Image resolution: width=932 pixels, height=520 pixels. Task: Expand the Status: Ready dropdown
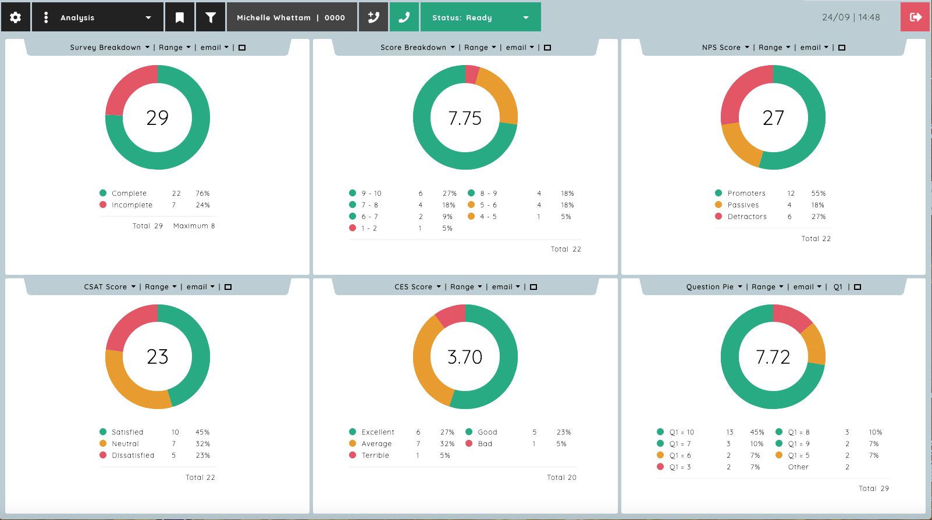pyautogui.click(x=481, y=17)
